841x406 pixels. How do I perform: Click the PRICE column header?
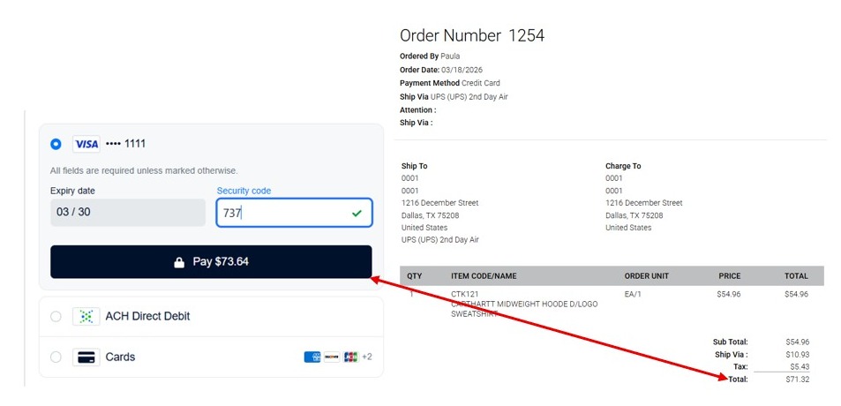[730, 276]
